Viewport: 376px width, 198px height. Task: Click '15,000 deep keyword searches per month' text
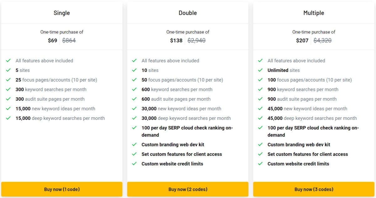60,118
